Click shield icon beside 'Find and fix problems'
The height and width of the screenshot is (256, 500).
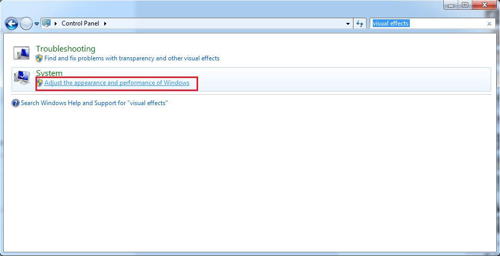pos(39,58)
